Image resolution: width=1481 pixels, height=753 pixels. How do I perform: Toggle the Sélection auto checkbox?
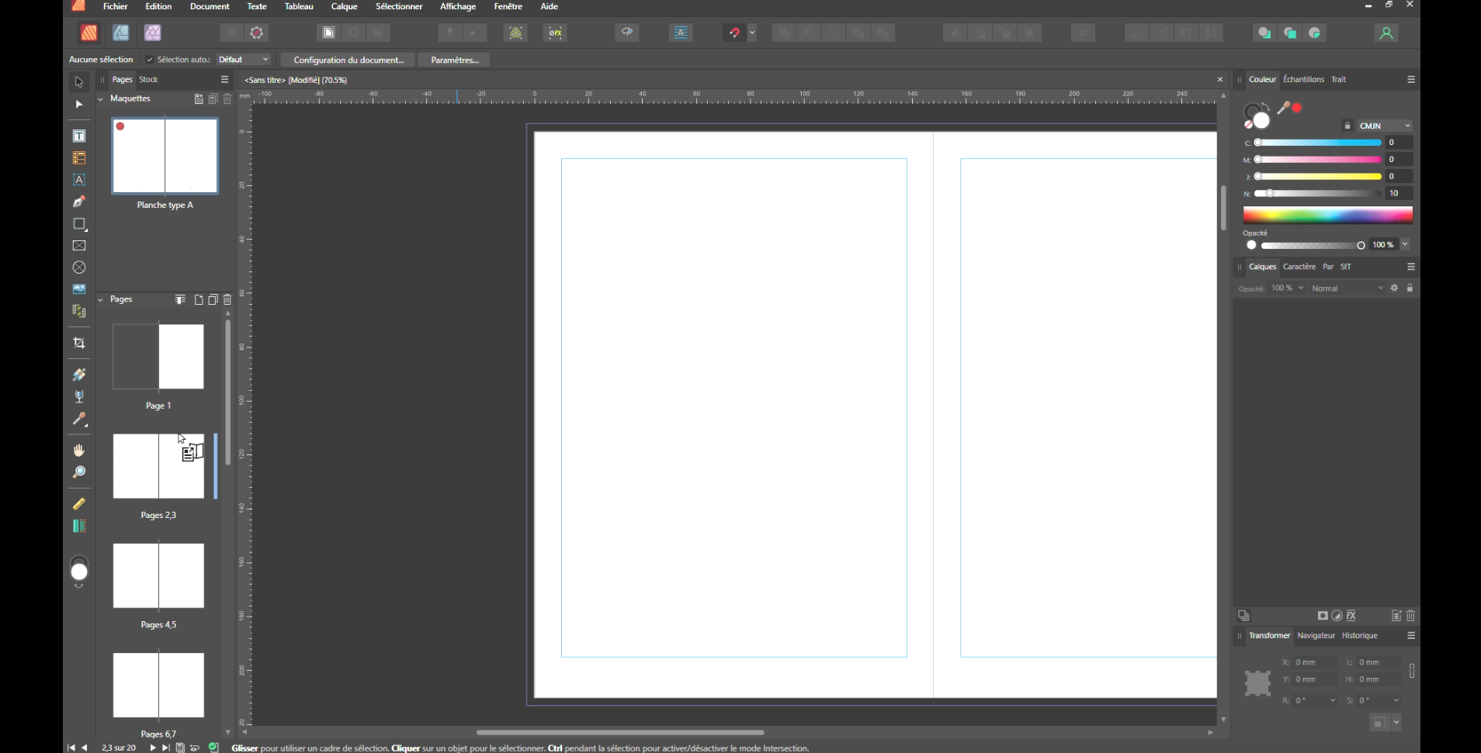pos(150,60)
